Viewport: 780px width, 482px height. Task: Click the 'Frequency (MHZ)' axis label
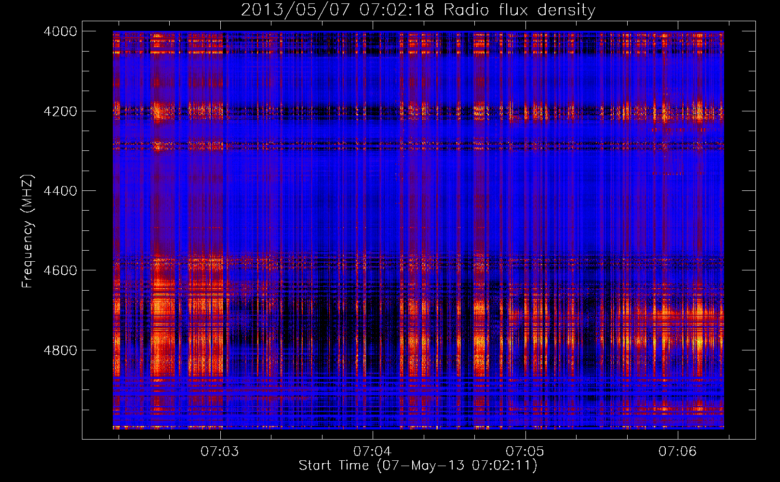28,231
